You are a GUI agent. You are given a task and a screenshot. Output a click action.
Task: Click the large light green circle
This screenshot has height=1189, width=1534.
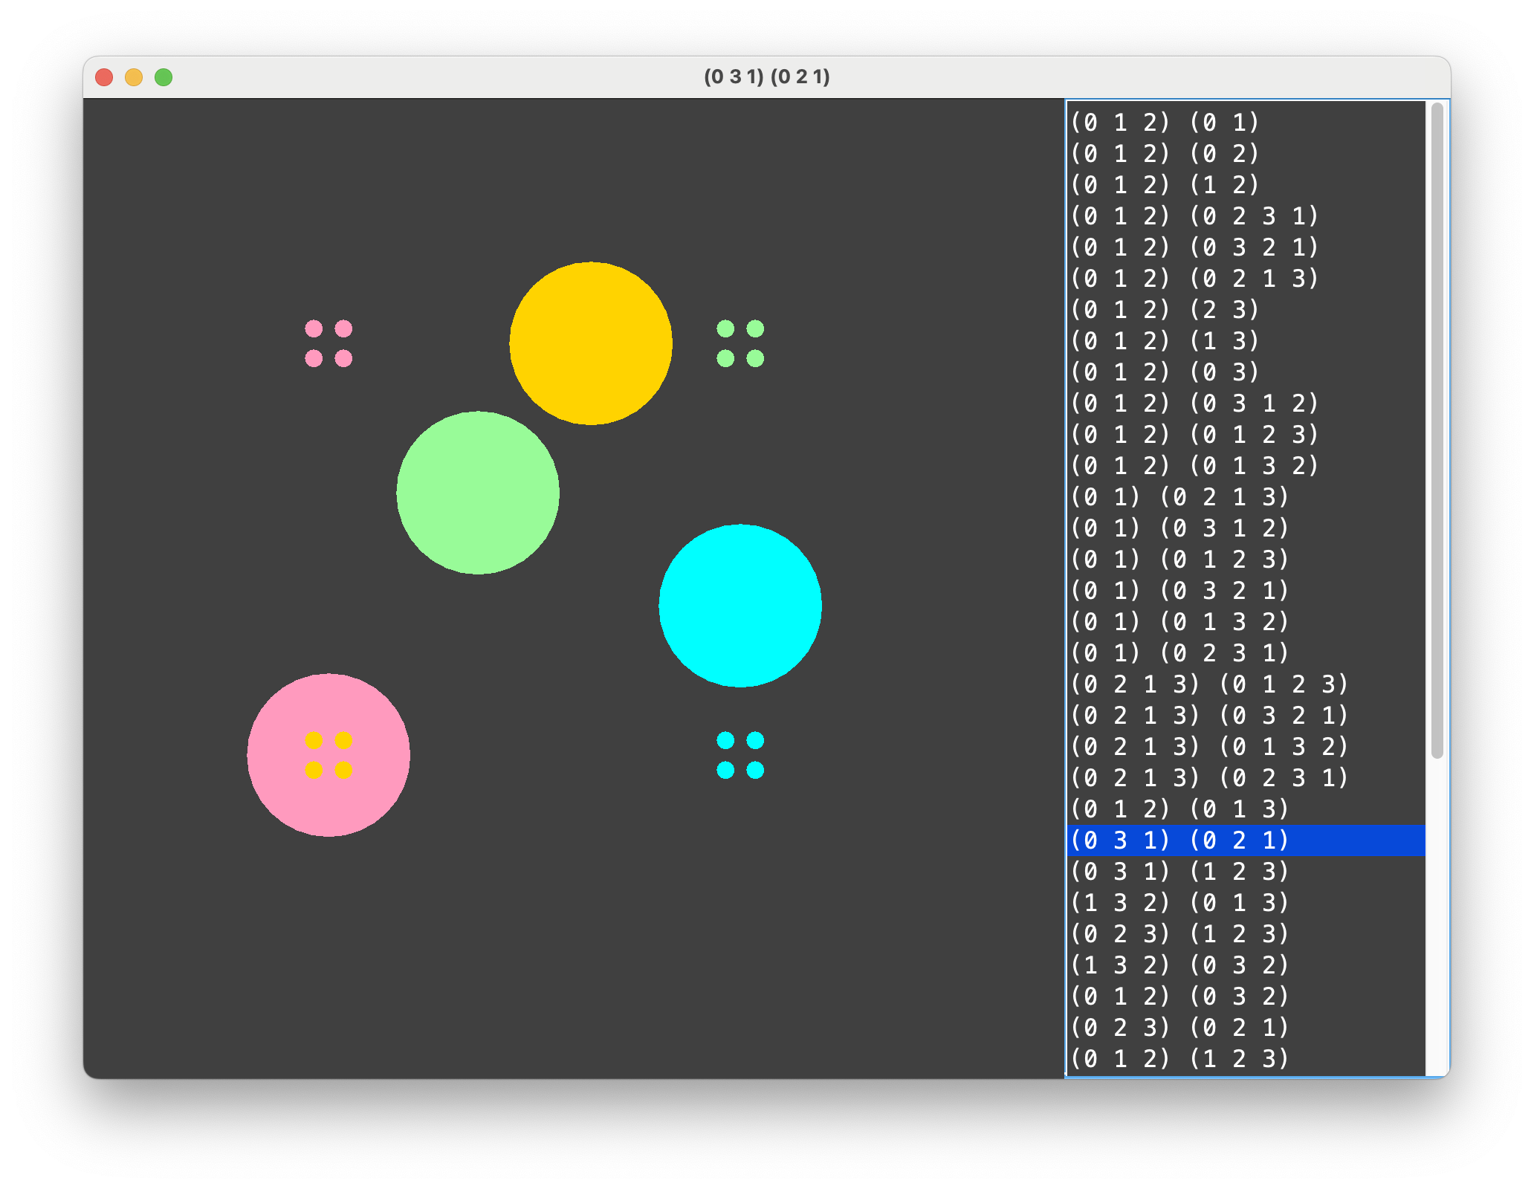[x=478, y=493]
